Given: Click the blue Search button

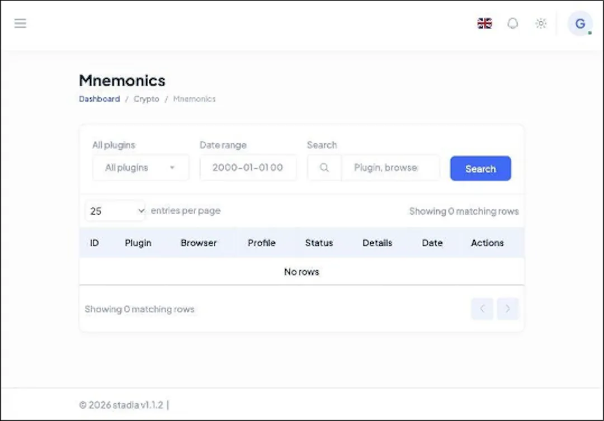Looking at the screenshot, I should (480, 168).
